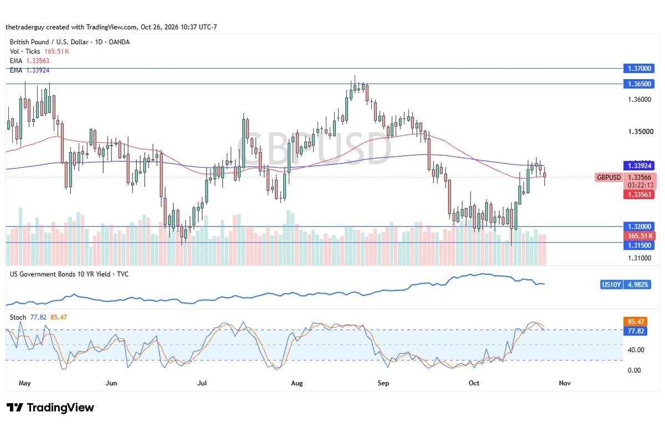Click the 03:22:13 countdown timer label

coord(640,186)
